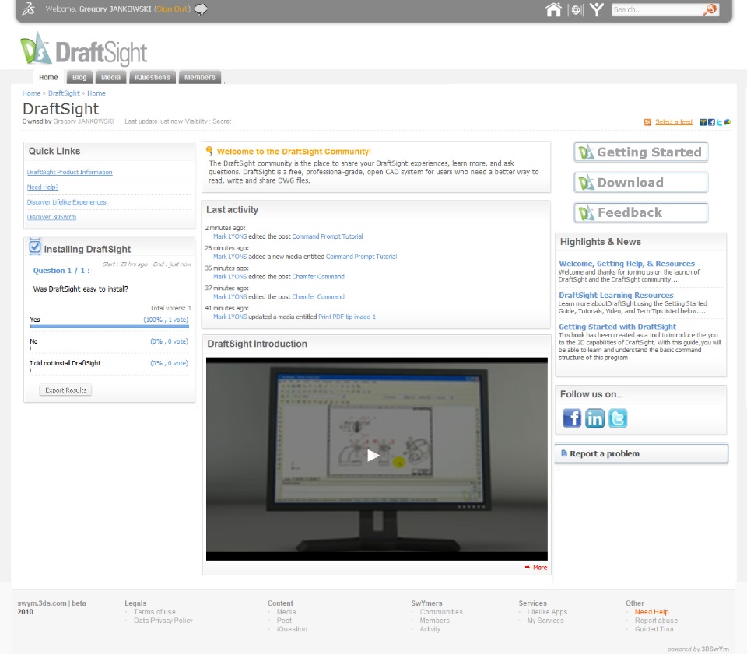The width and height of the screenshot is (747, 654).
Task: Open Facebook under Follow us on
Action: point(572,418)
